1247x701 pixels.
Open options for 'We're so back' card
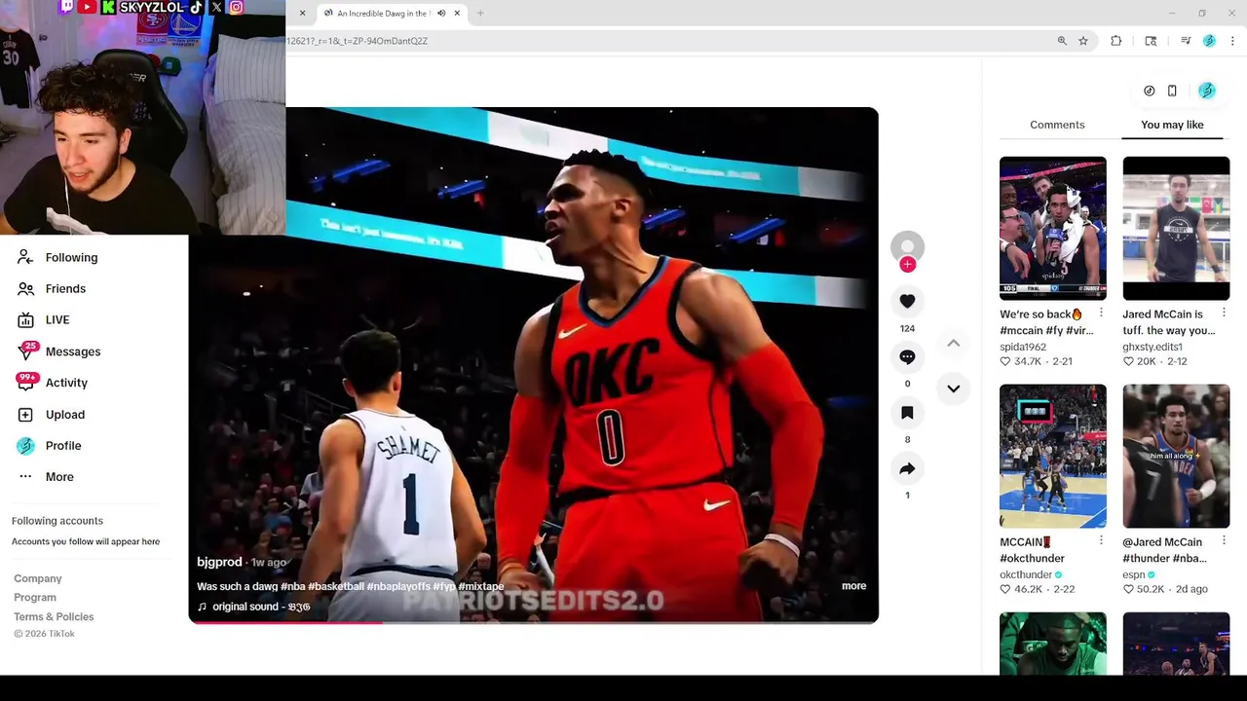click(x=1101, y=313)
